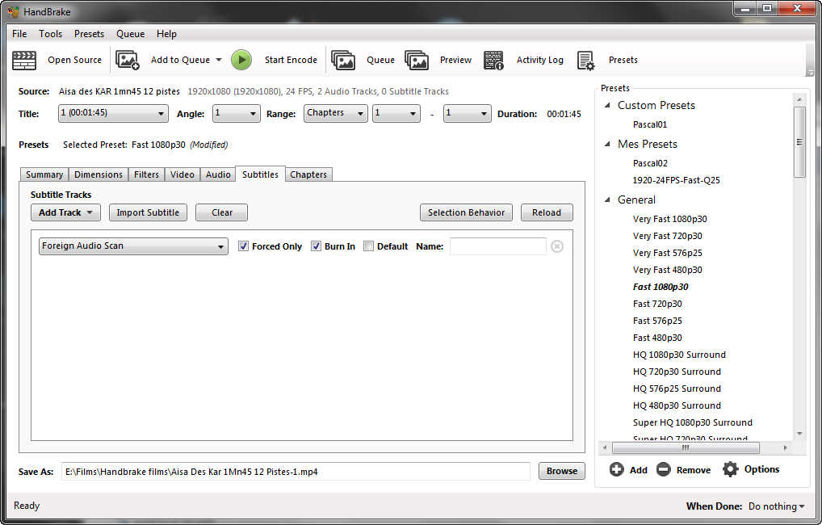This screenshot has height=525, width=822.
Task: Switch to the Summary tab
Action: point(44,174)
